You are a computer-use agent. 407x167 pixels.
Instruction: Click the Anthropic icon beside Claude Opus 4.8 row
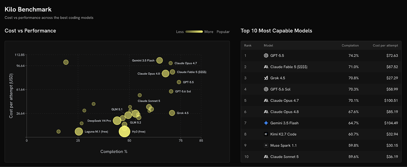pyautogui.click(x=266, y=112)
